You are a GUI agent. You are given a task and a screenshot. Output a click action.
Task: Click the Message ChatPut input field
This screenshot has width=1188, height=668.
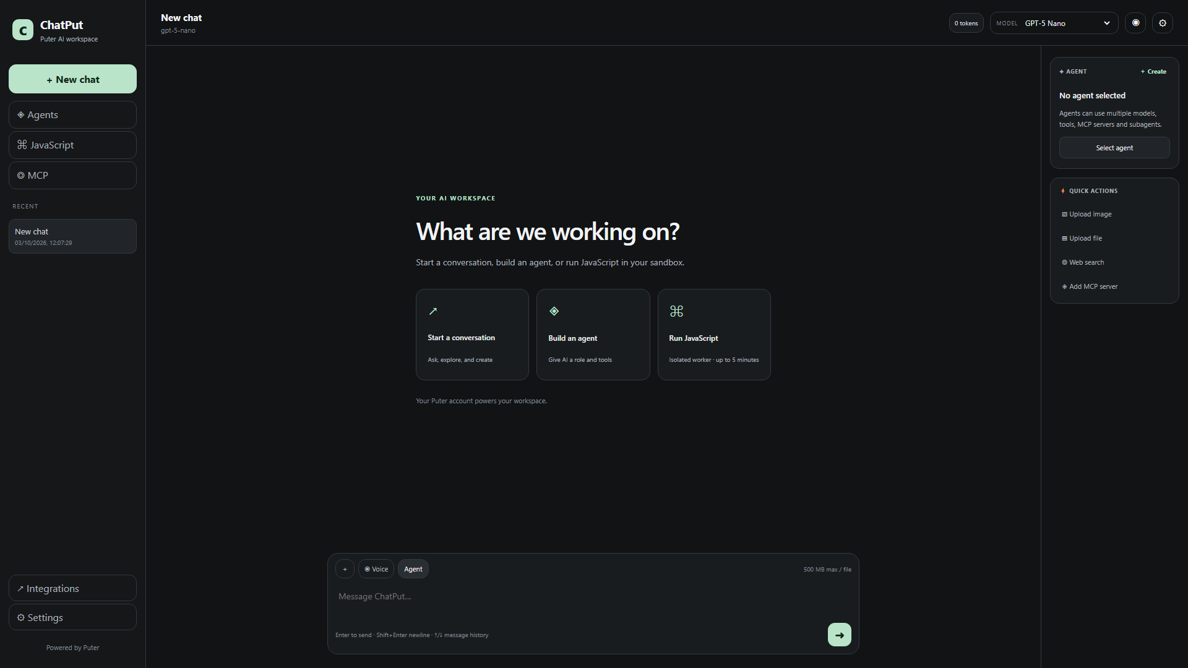(x=593, y=597)
